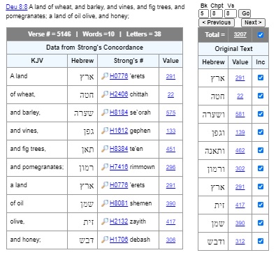Open Strong's H7416 rimmown link
Viewport: 276px width, 255px height.
119,167
